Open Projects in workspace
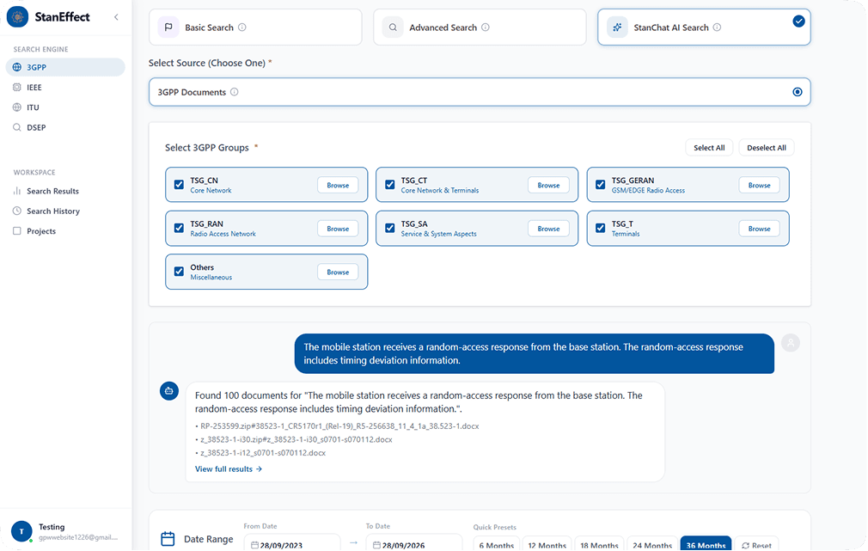 [x=65, y=231]
